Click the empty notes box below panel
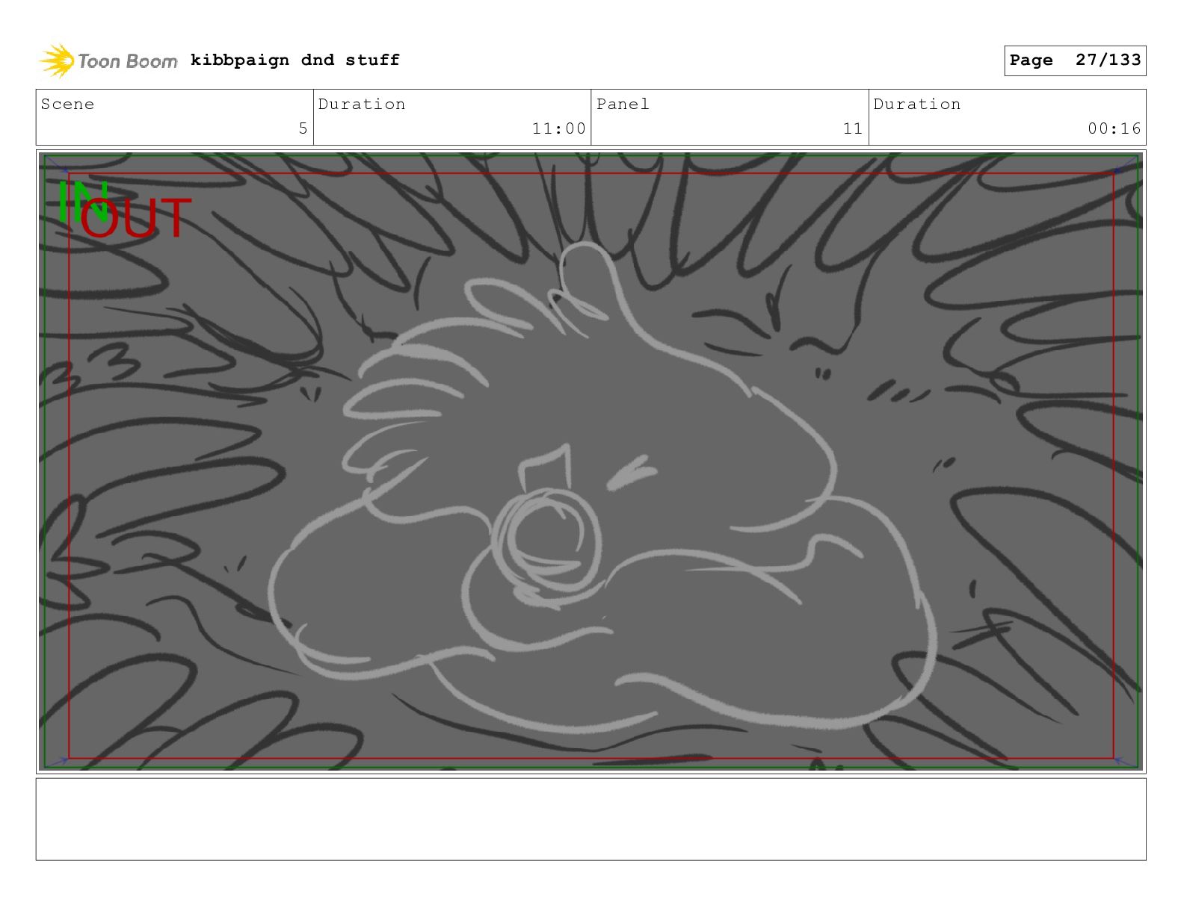This screenshot has width=1184, height=914. (x=591, y=819)
